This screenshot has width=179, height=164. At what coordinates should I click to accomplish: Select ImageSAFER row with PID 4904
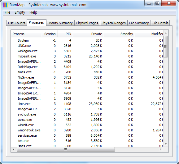[87, 93]
